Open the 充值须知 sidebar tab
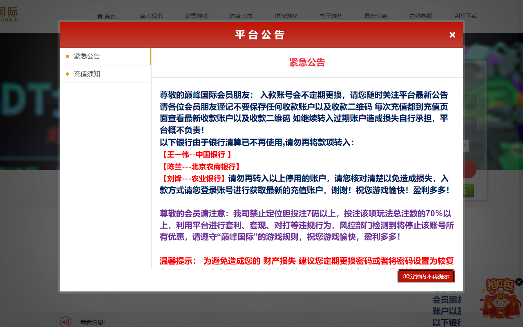This screenshot has width=523, height=327. coord(105,74)
